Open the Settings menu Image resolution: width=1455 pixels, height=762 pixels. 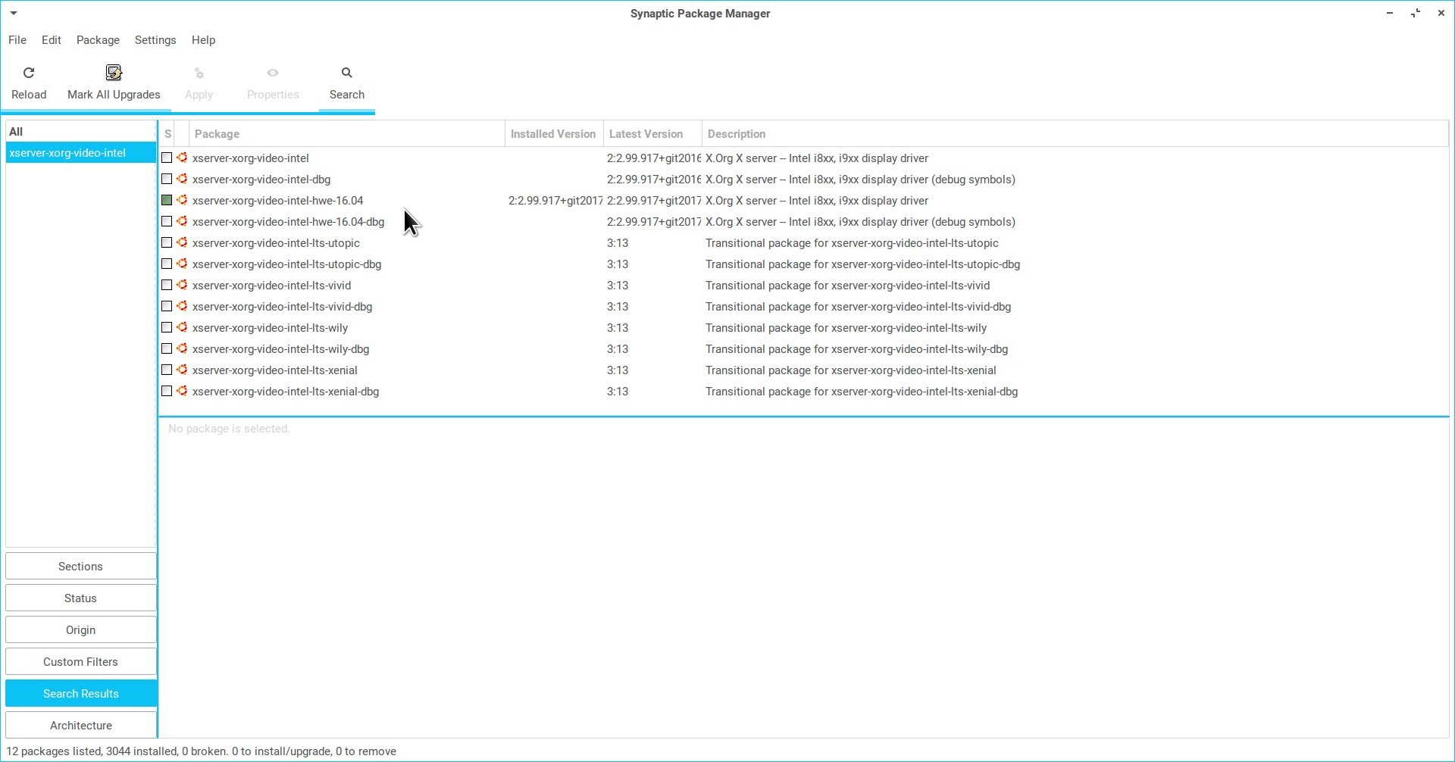(155, 40)
